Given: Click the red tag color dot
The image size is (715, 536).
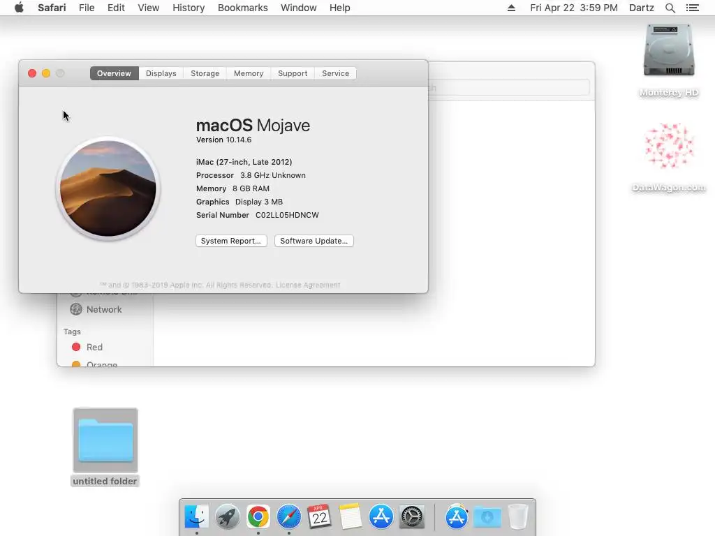Looking at the screenshot, I should pos(76,347).
